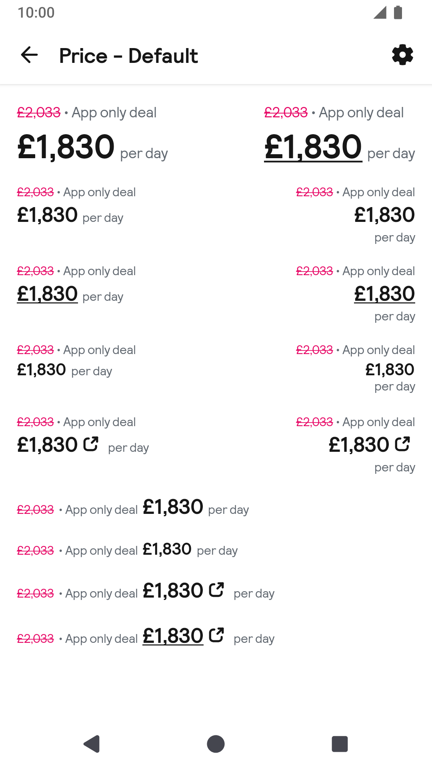Tap struck-through £2,033 above the largest underlined price

[286, 113]
